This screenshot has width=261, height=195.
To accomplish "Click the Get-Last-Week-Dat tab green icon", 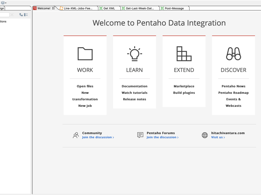I will click(123, 8).
